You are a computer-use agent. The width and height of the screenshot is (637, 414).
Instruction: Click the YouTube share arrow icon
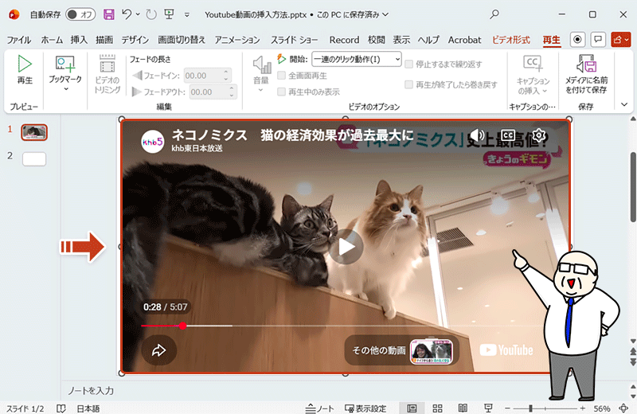158,350
